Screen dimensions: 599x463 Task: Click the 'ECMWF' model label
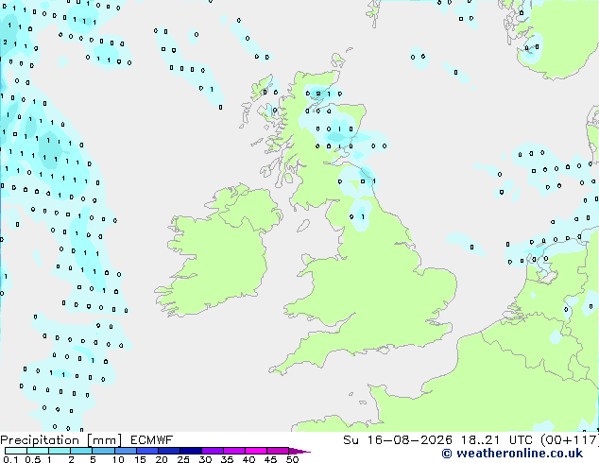click(x=152, y=440)
